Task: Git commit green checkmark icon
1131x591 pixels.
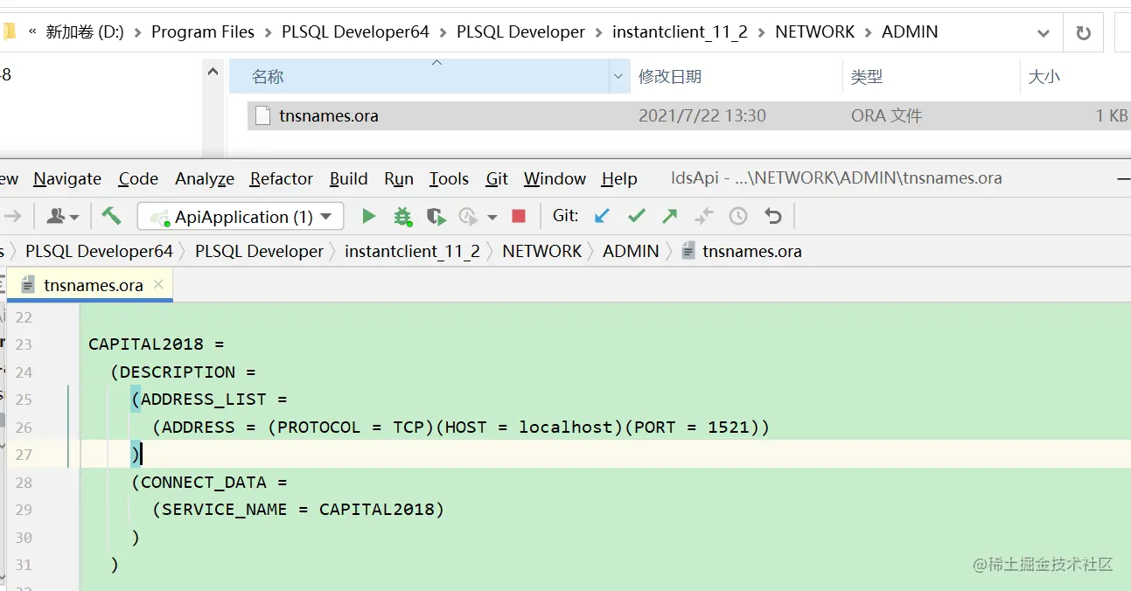Action: pos(637,216)
